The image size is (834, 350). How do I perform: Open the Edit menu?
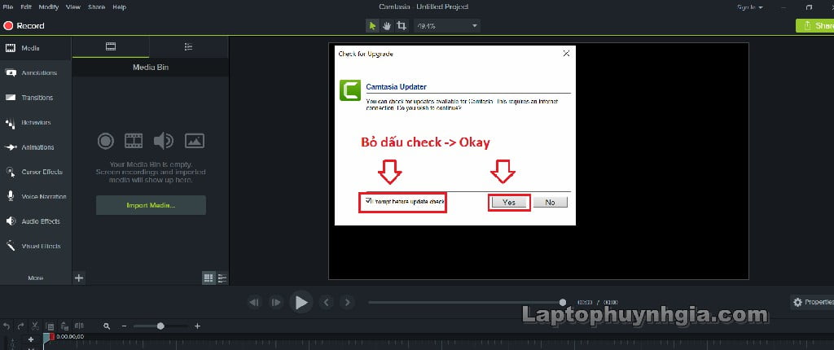(25, 7)
